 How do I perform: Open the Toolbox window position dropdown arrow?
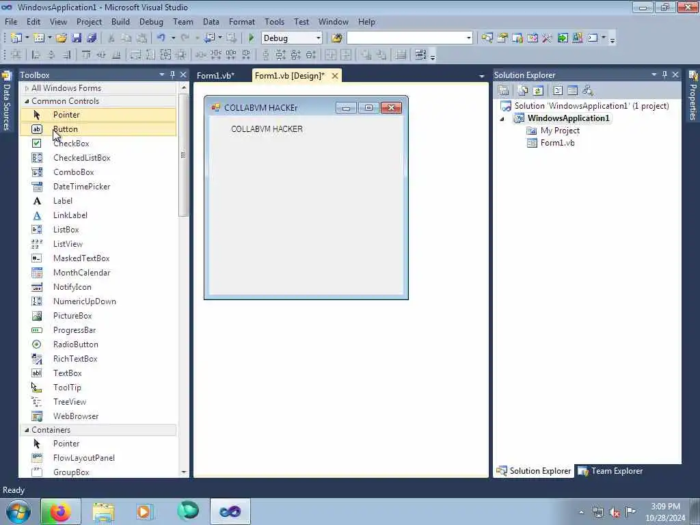tap(161, 75)
